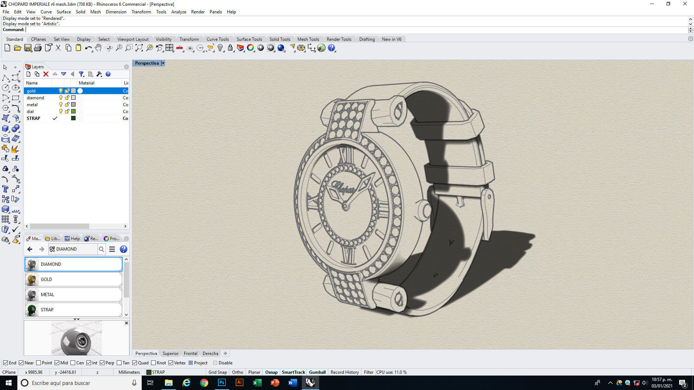Toggle the Perp osnap checkbox
Viewport: 694px width, 390px height.
point(102,363)
